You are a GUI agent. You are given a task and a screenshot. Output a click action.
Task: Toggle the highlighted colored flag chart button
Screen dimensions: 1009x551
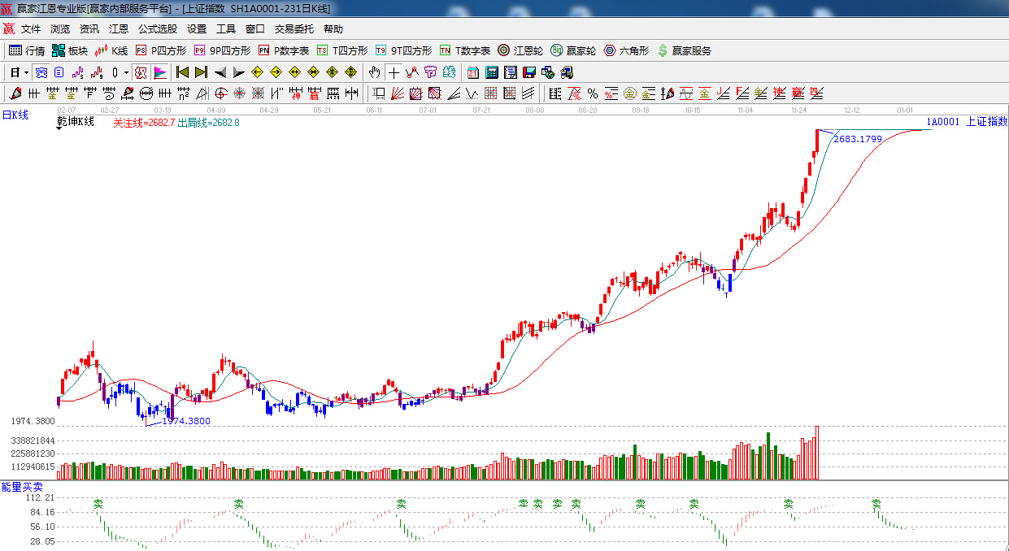pyautogui.click(x=160, y=72)
